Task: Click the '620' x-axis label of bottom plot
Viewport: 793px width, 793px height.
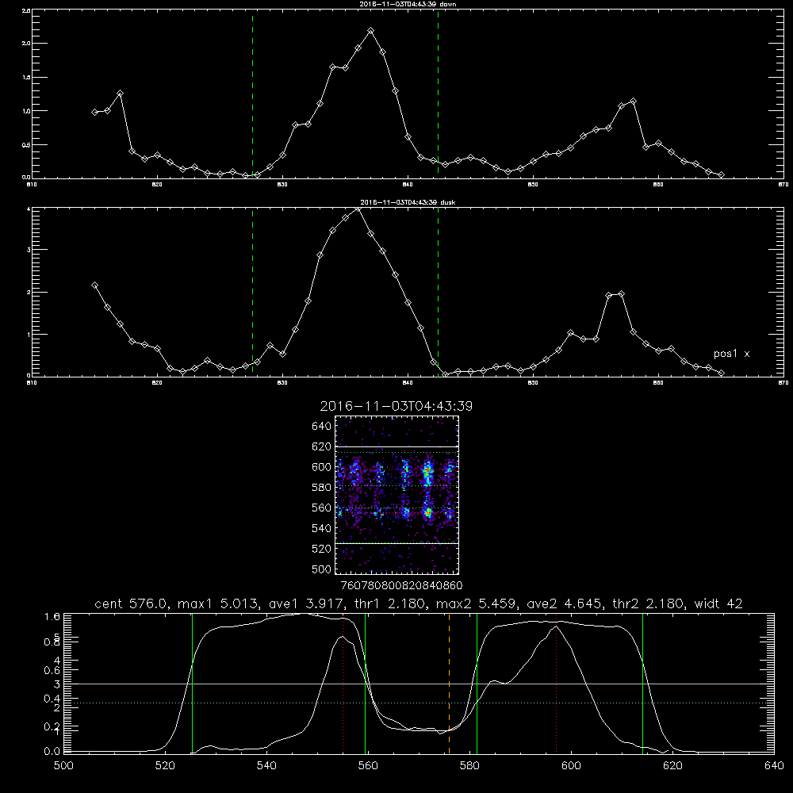Action: pos(672,766)
